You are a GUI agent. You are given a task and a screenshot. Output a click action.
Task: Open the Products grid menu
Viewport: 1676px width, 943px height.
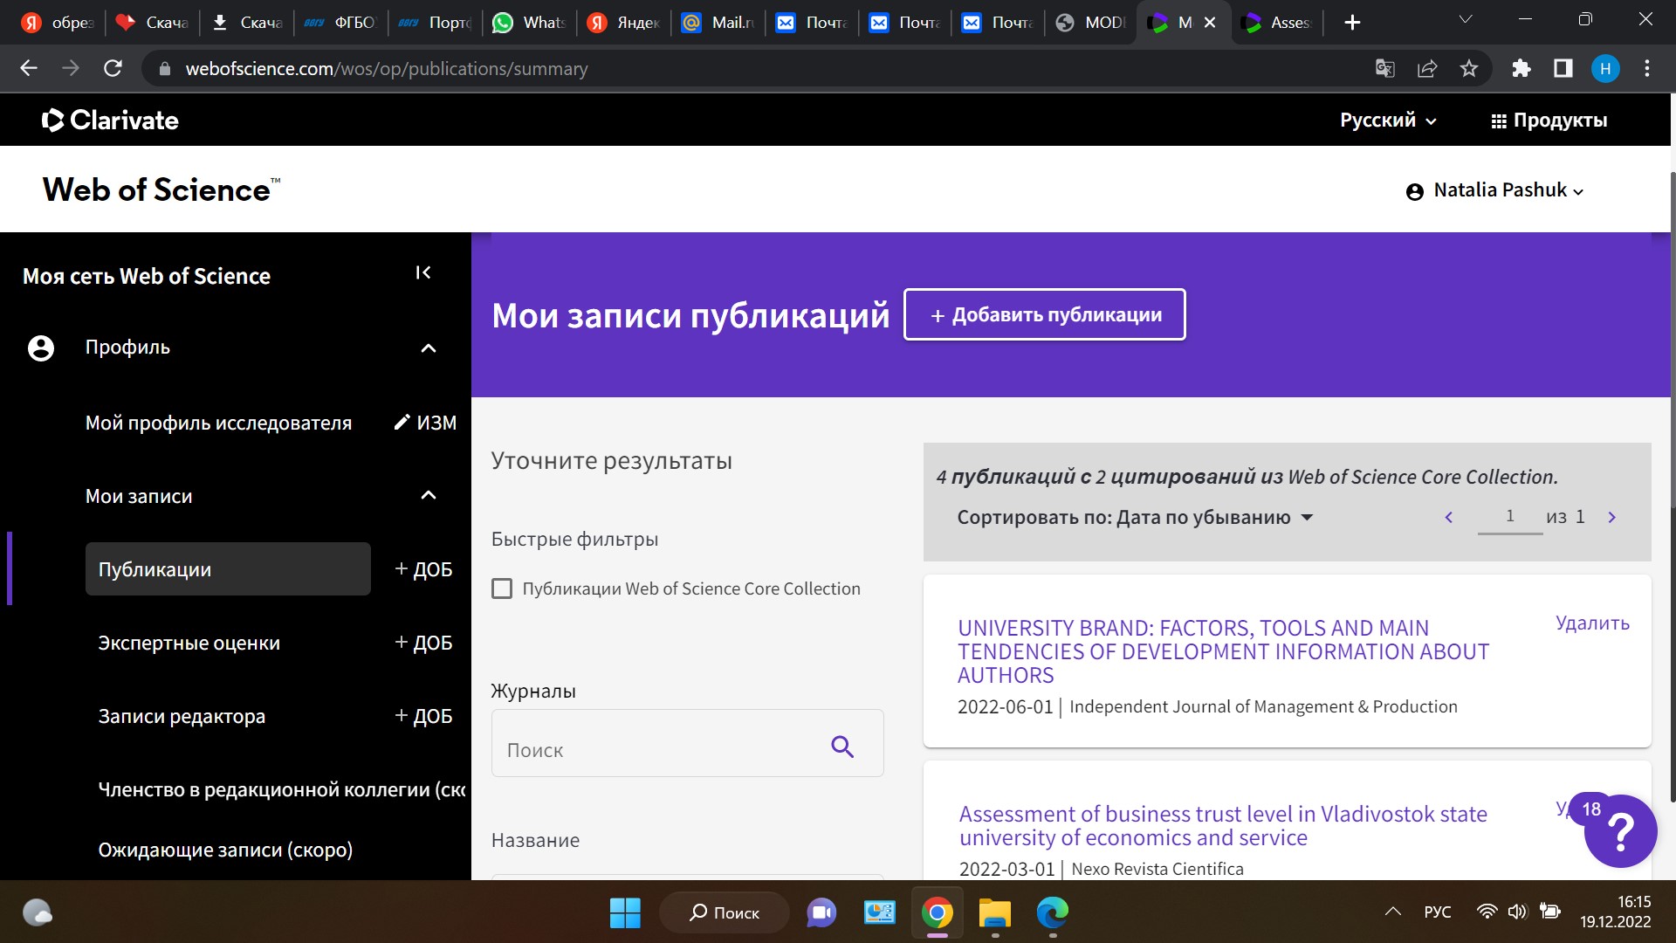(x=1549, y=120)
